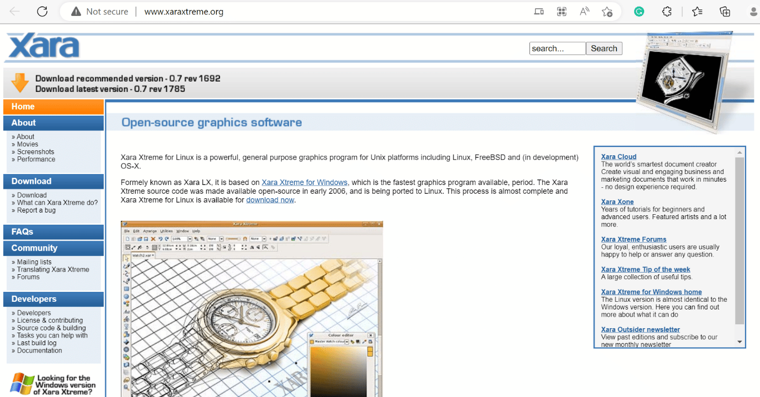The width and height of the screenshot is (760, 397).
Task: Open the Forums sidebar link
Action: pos(28,277)
